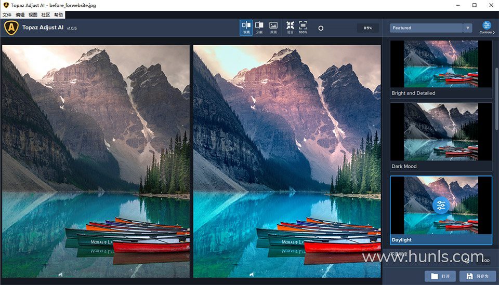Open the 编辑 menu
Image resolution: width=499 pixels, height=285 pixels.
click(x=20, y=15)
